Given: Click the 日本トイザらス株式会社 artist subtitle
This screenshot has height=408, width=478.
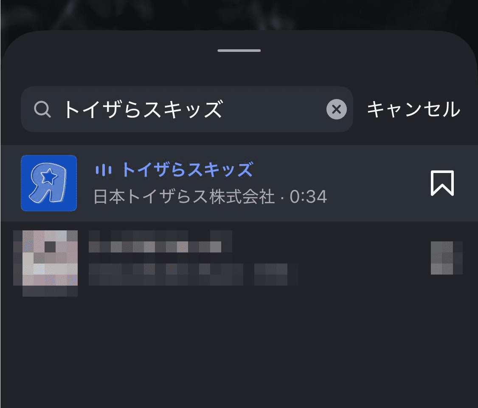Looking at the screenshot, I should (184, 196).
